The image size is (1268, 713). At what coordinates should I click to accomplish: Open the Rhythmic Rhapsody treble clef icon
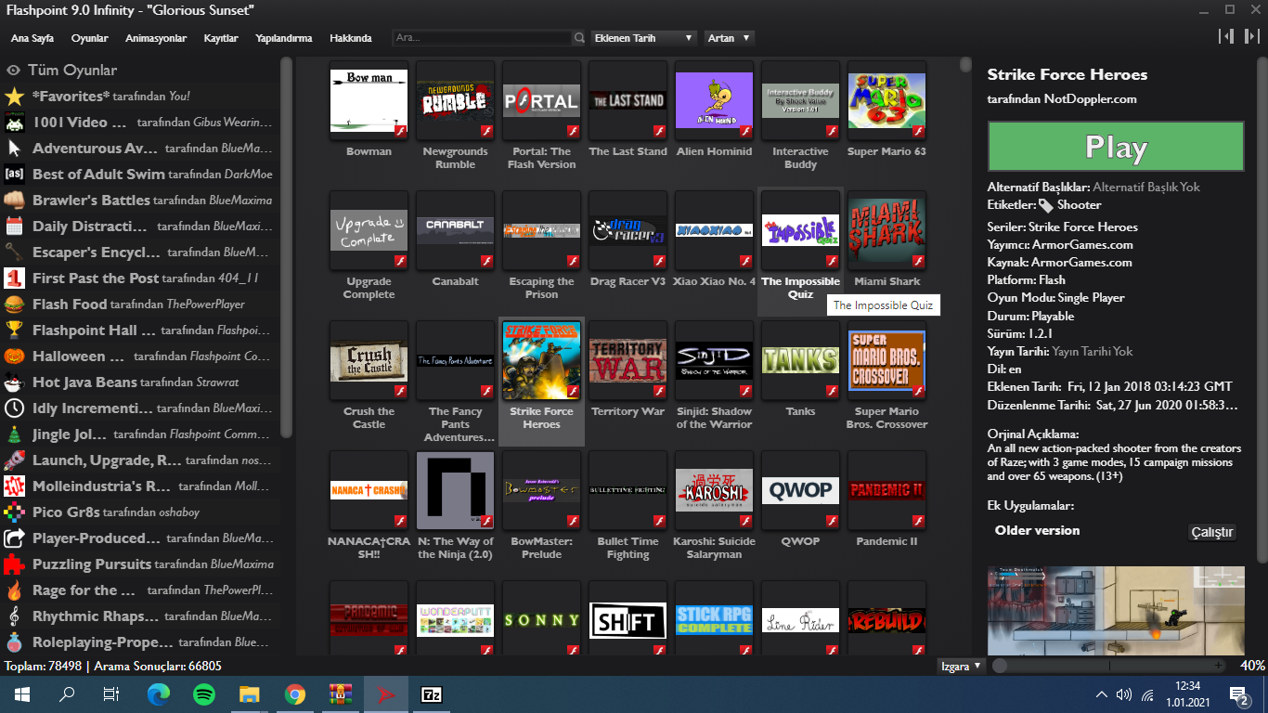coord(14,616)
